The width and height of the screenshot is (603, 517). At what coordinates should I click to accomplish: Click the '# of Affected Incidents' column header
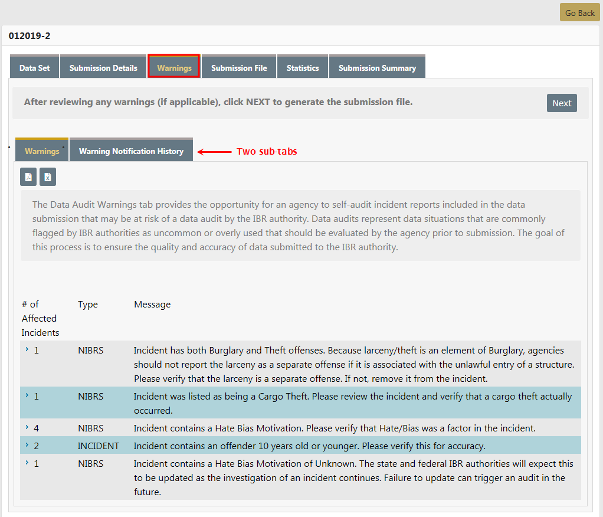[x=40, y=318]
